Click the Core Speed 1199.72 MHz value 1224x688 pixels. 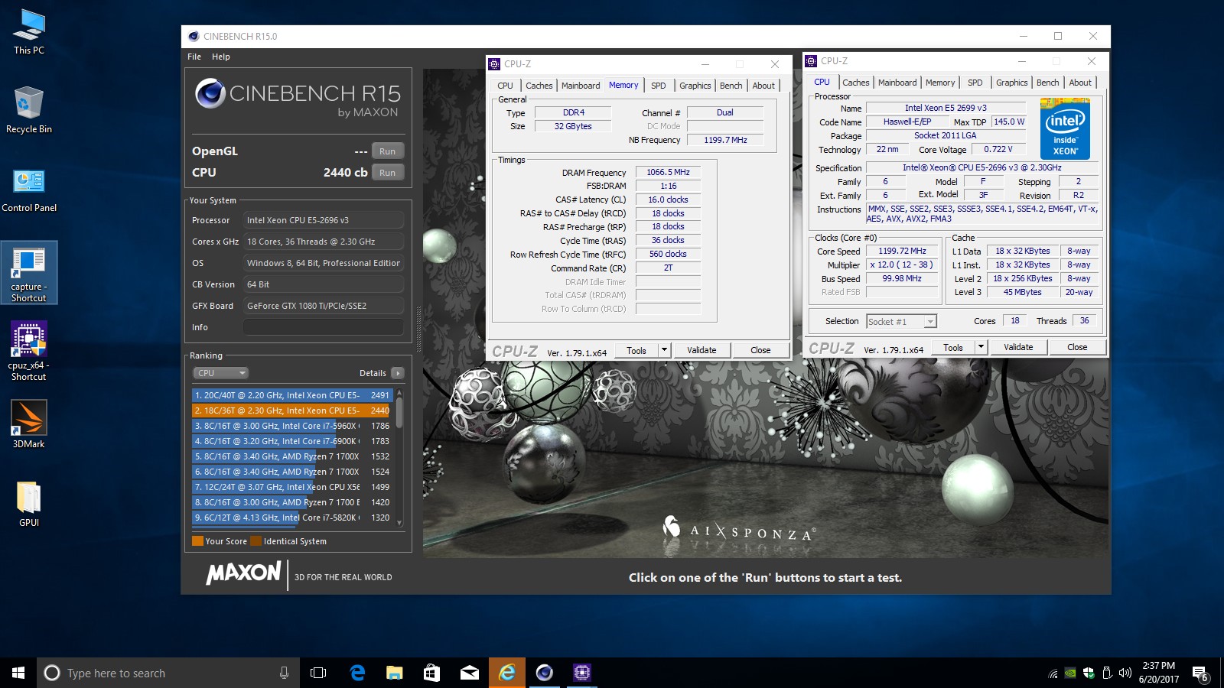click(x=902, y=252)
